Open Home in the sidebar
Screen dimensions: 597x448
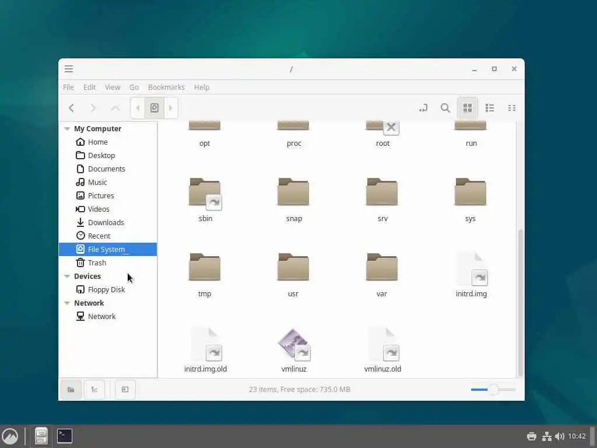click(108, 142)
